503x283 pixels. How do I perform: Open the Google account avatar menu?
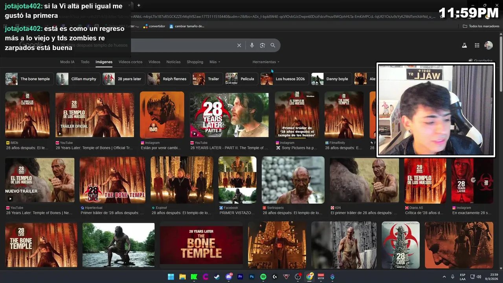(x=488, y=45)
